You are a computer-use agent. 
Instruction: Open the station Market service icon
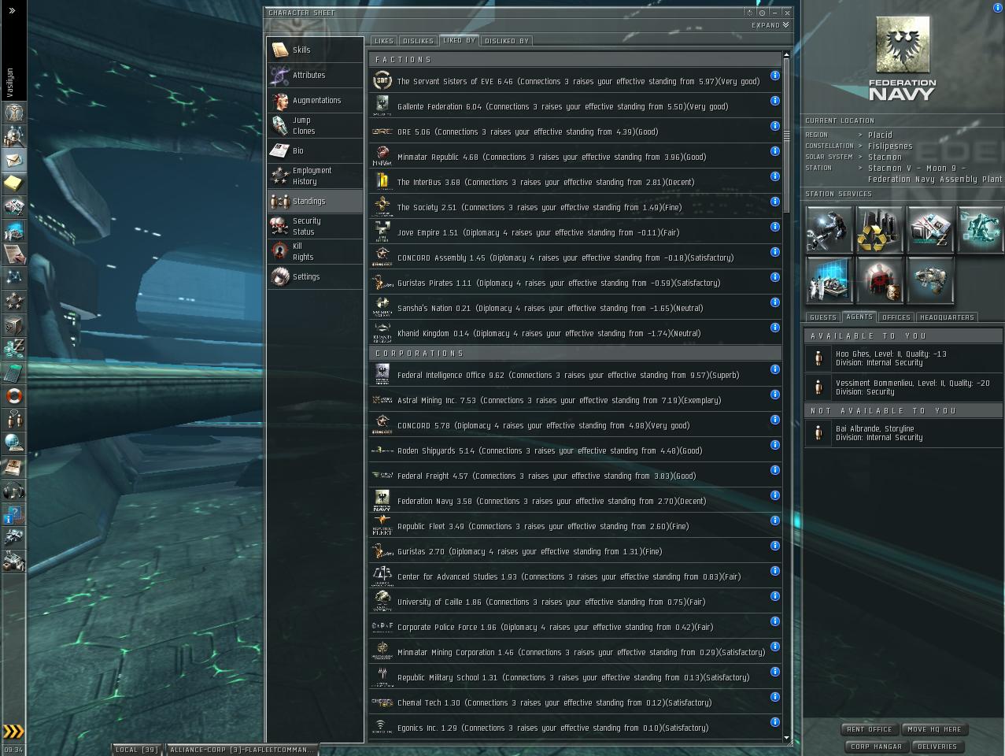click(x=929, y=230)
